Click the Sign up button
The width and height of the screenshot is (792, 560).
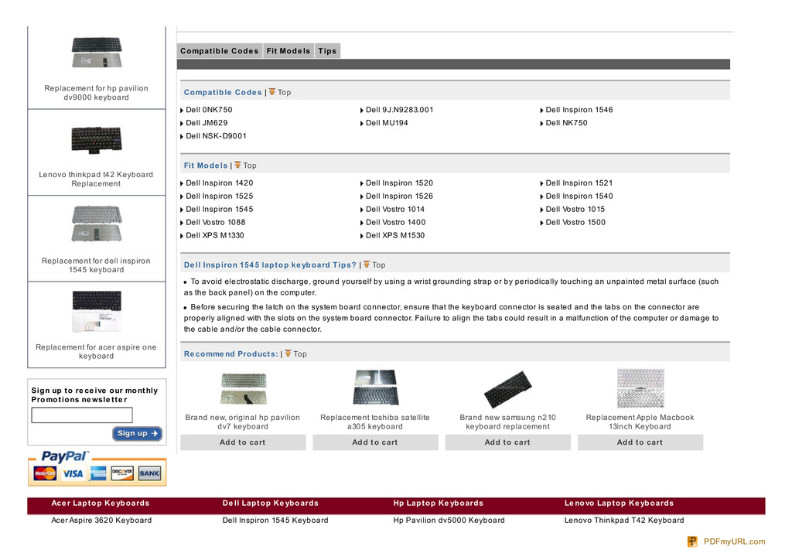[137, 433]
